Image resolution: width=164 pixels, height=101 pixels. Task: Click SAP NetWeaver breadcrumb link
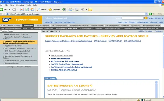click(x=100, y=41)
